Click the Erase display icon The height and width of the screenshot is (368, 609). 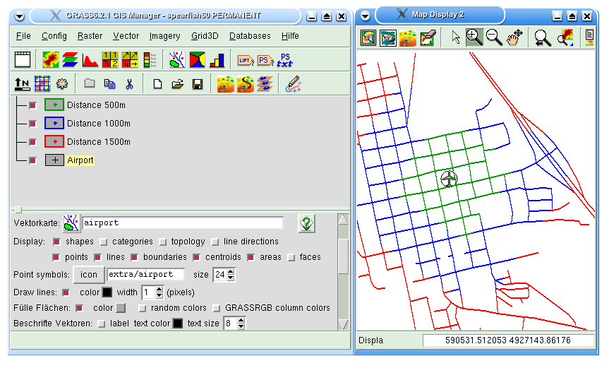pos(428,37)
